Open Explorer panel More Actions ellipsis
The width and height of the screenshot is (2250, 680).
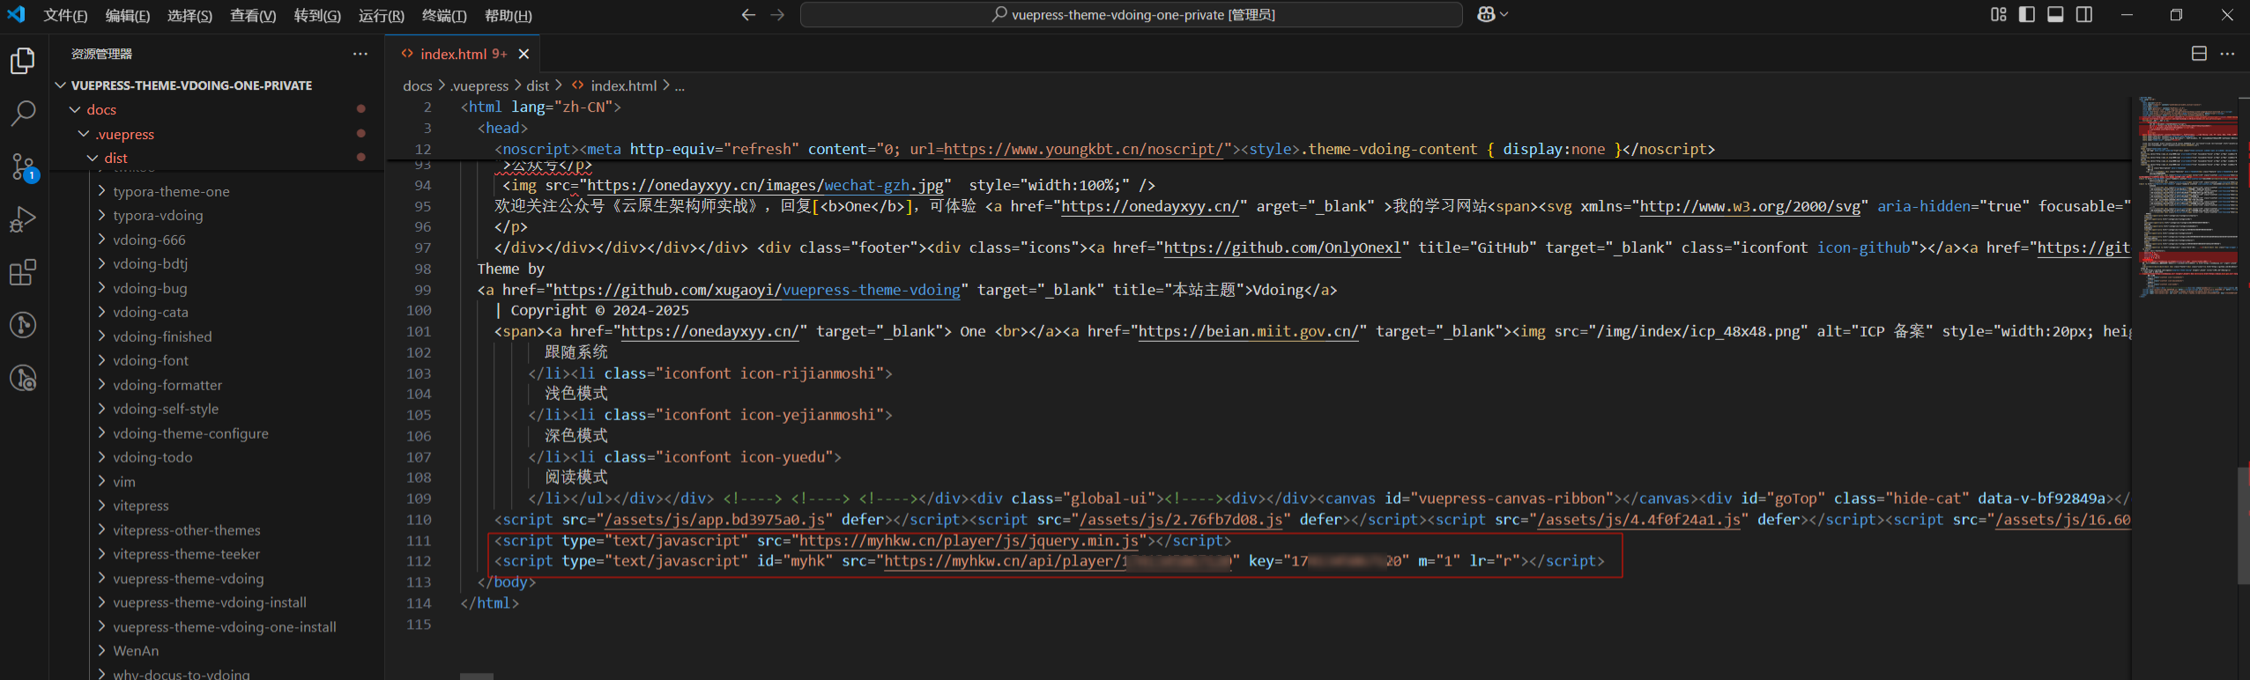(x=360, y=54)
